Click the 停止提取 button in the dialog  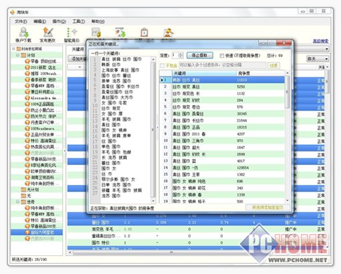point(200,55)
